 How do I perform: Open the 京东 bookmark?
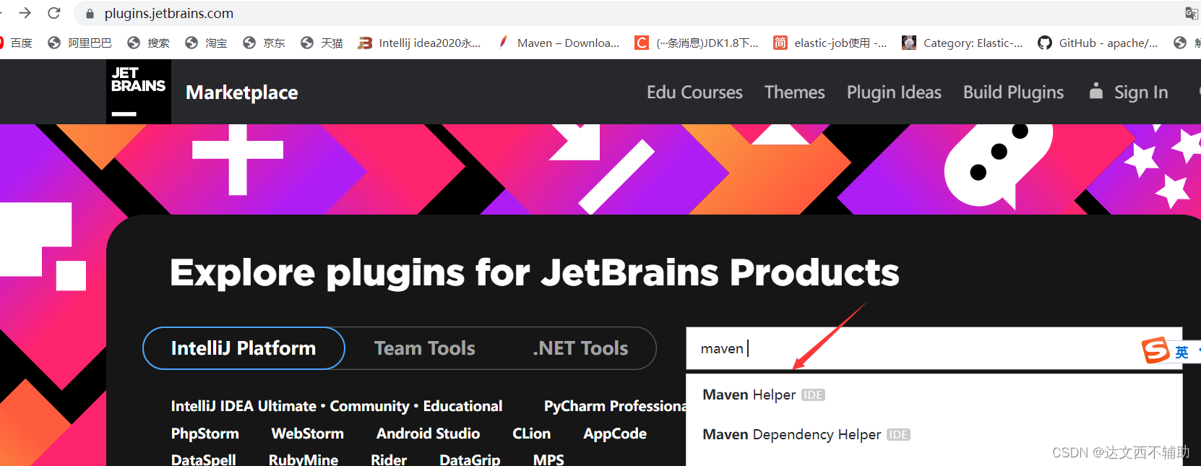[x=264, y=43]
